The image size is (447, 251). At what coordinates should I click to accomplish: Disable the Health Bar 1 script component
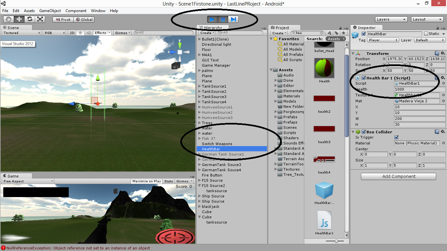[364, 78]
